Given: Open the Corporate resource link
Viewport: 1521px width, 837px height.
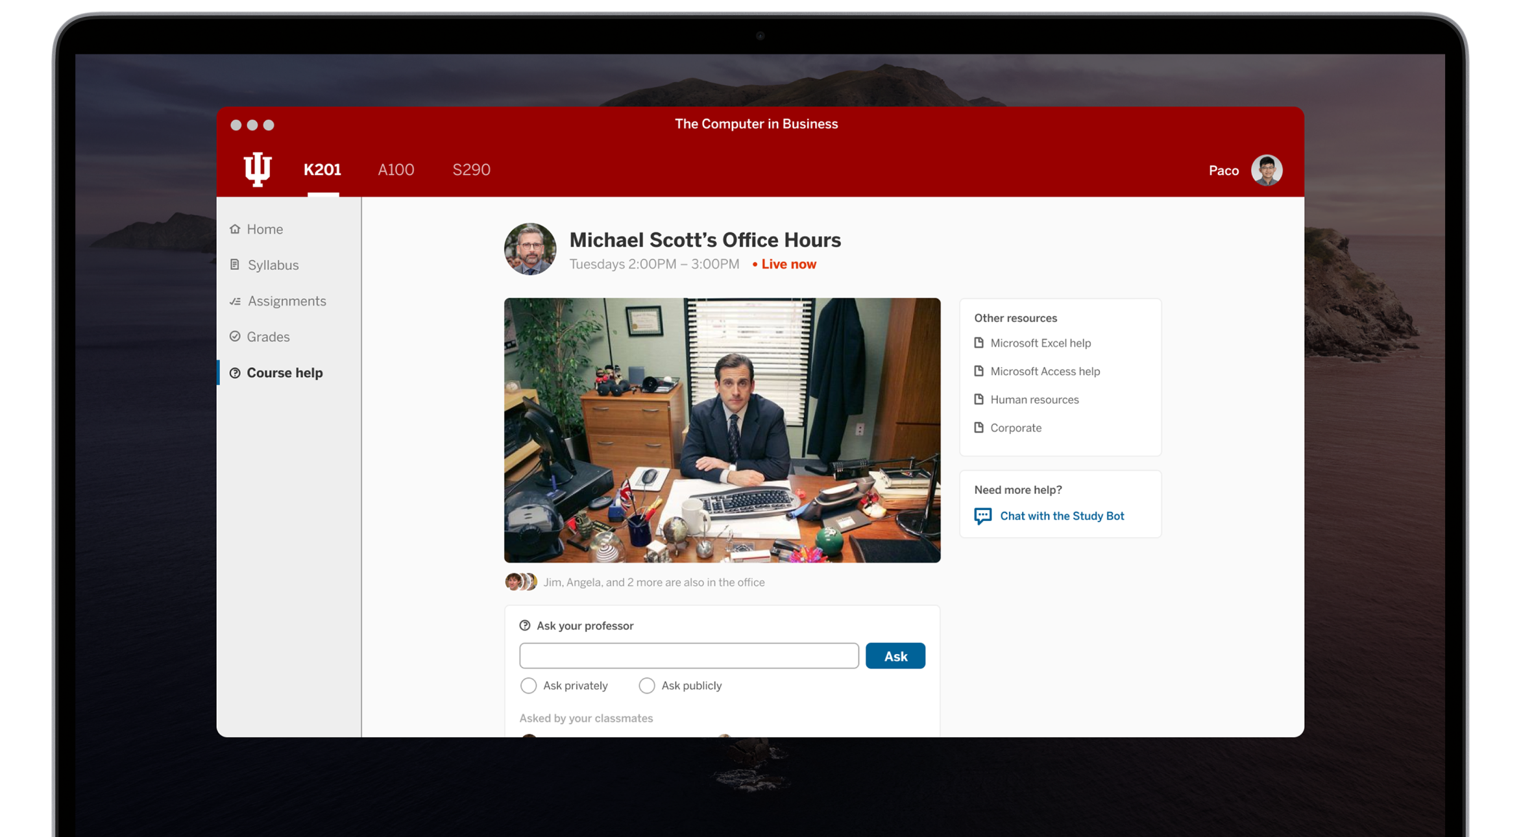Looking at the screenshot, I should [1016, 428].
